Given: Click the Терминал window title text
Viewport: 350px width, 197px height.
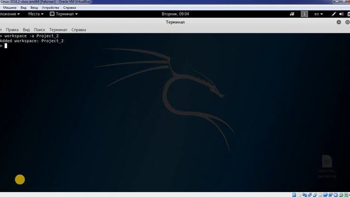Looking at the screenshot, I should 175,22.
